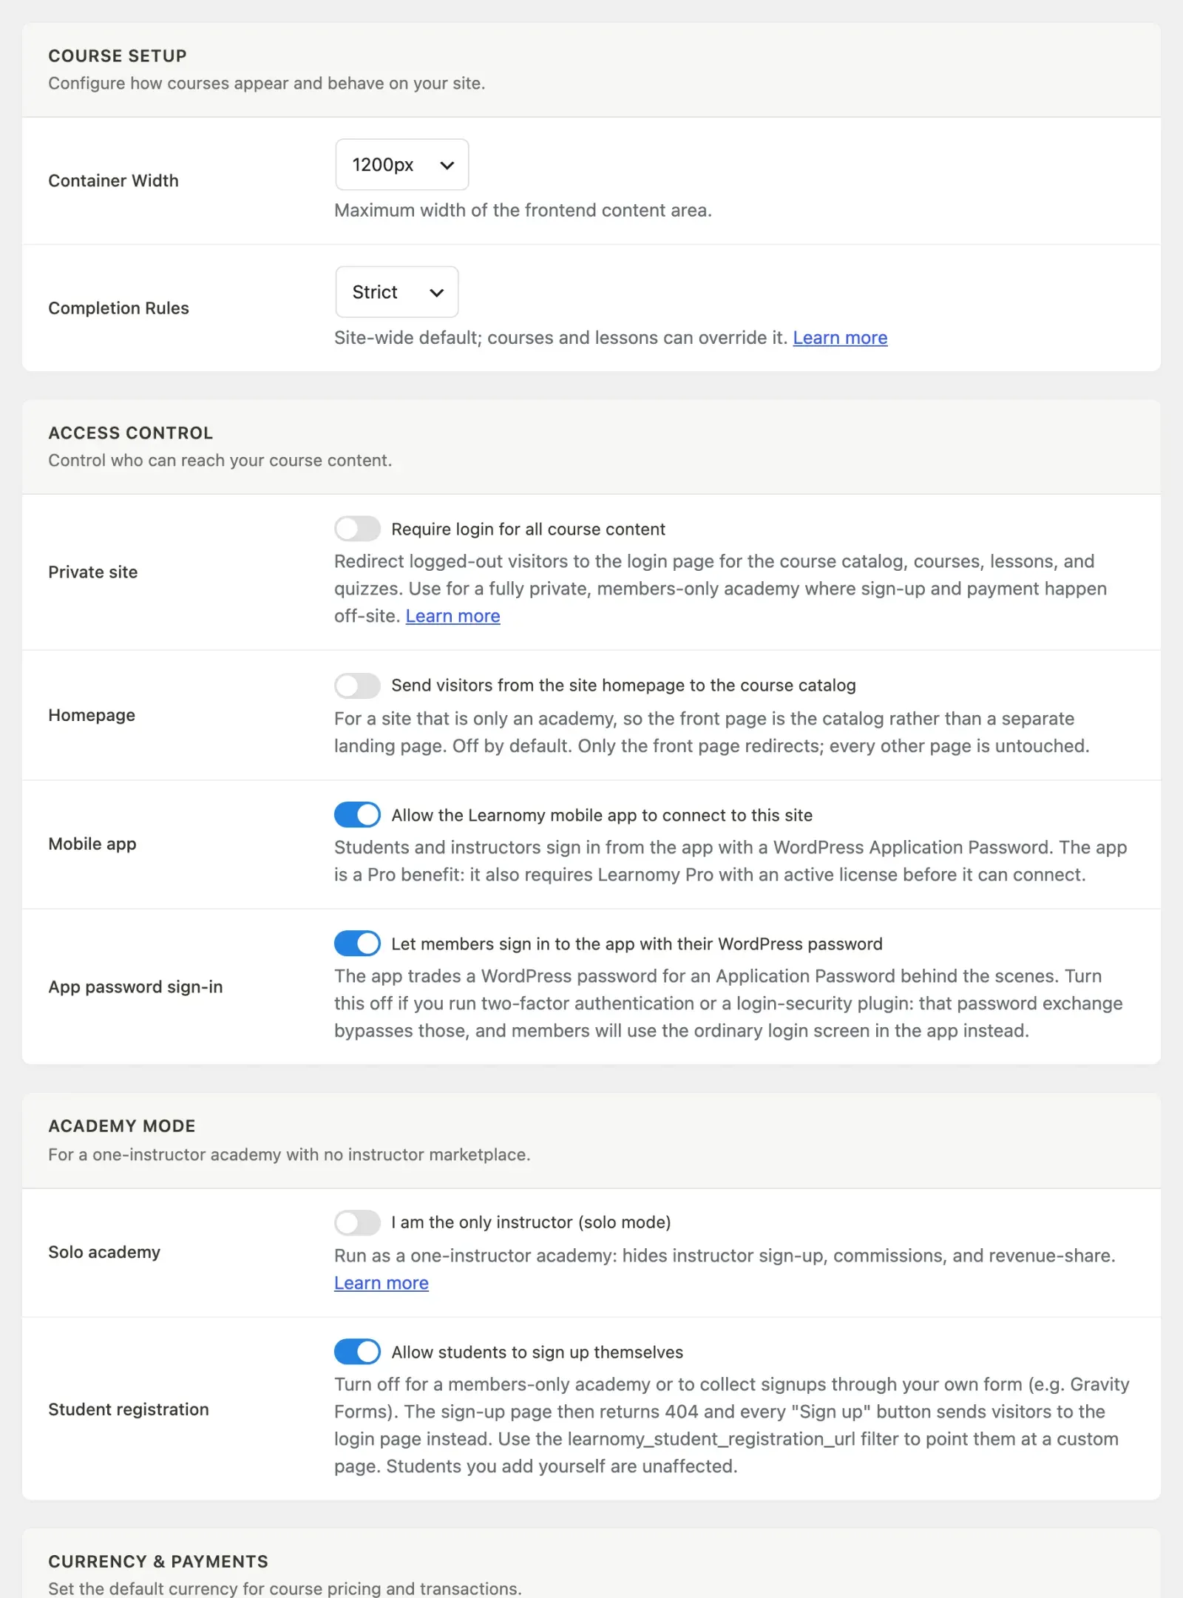Click 'Configure how courses appear and behave' description

(x=267, y=84)
